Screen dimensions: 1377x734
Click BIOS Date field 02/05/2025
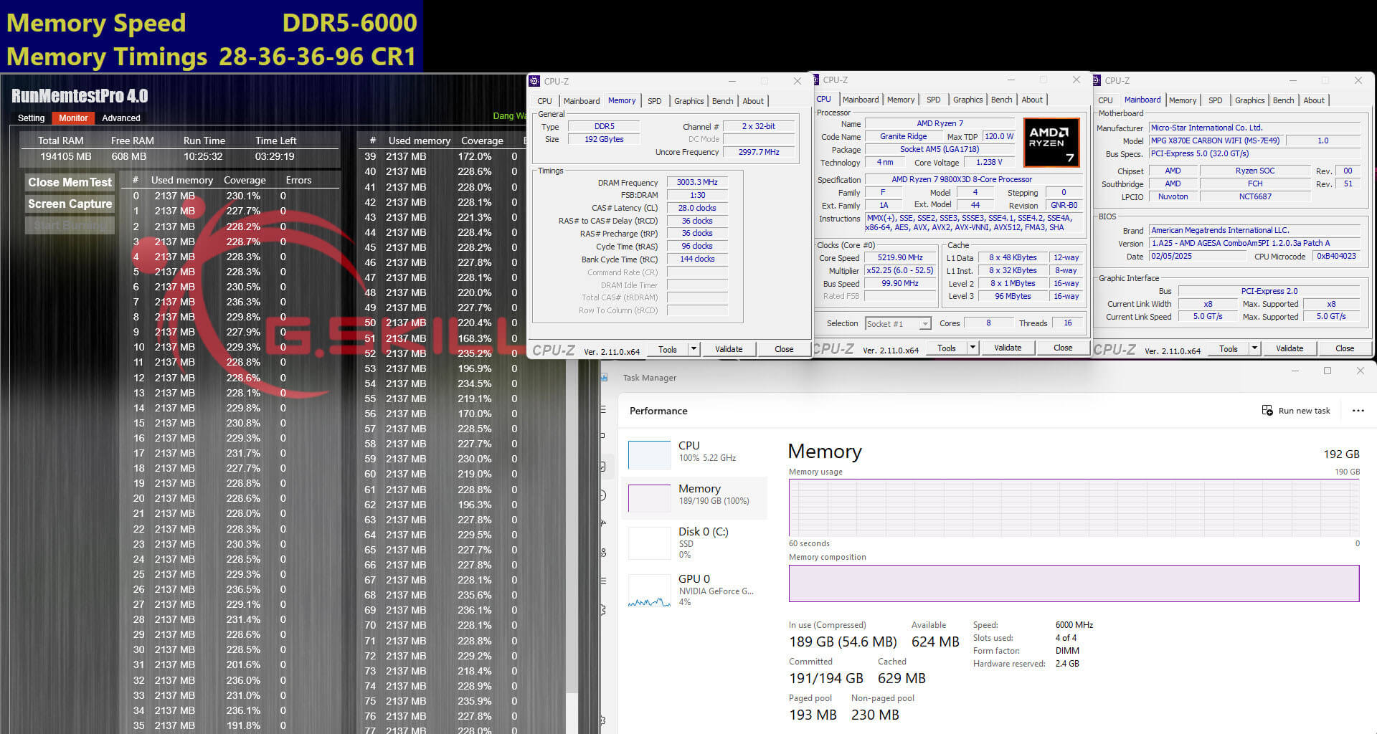(x=1197, y=256)
